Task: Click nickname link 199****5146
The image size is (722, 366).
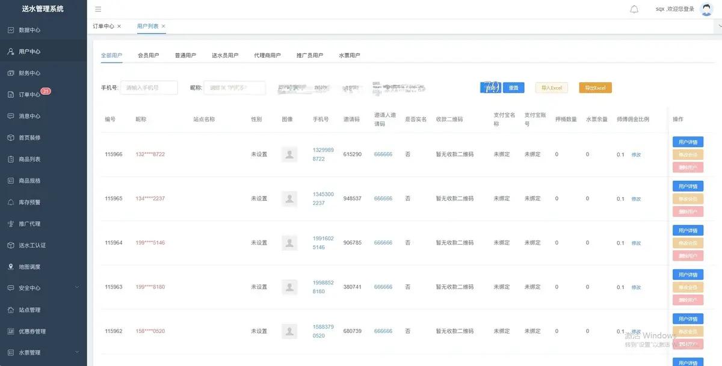Action: click(x=150, y=243)
